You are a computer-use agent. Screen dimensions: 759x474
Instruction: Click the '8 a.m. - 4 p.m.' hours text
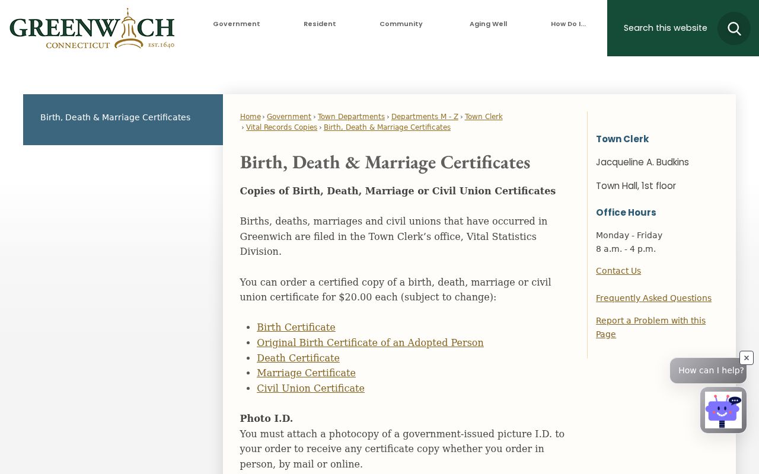(626, 249)
